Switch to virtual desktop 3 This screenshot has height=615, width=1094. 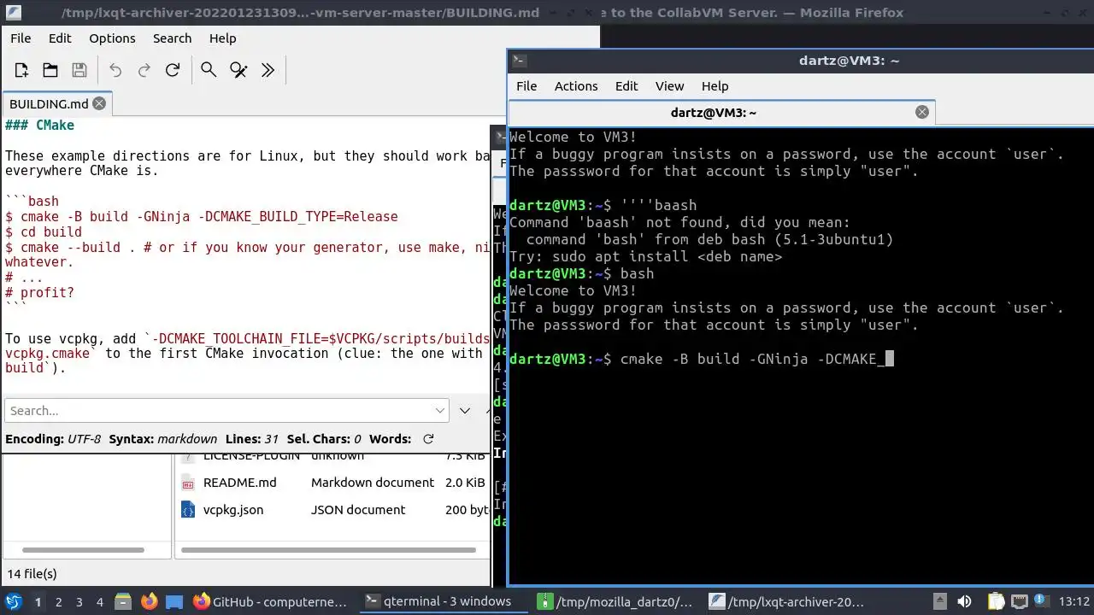click(79, 602)
